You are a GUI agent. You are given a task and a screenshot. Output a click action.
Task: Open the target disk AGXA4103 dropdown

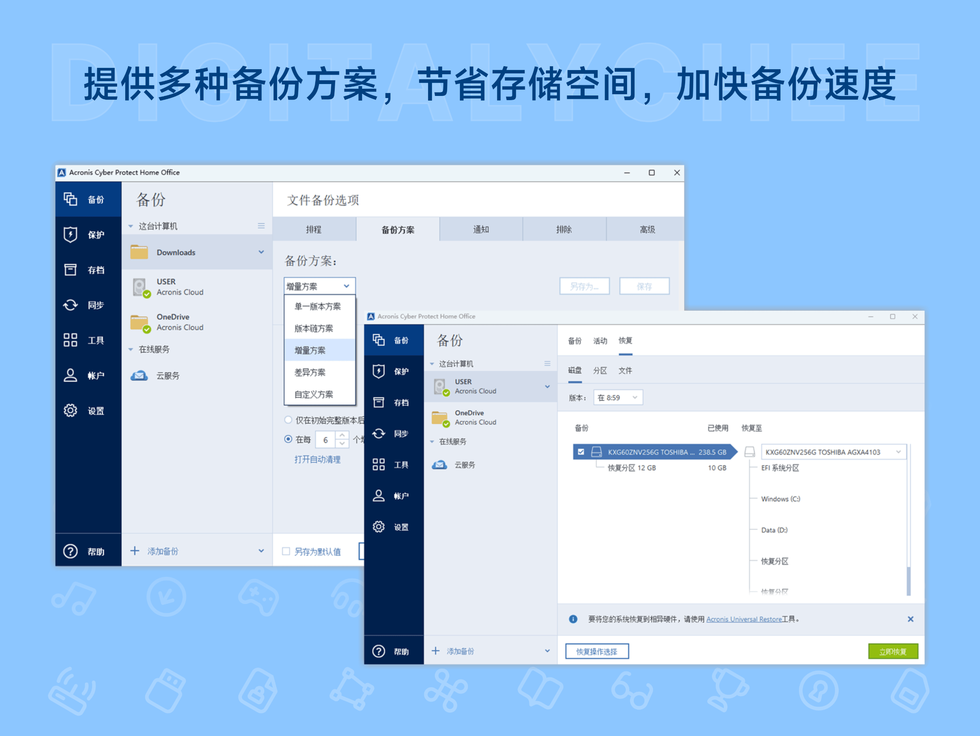point(899,452)
